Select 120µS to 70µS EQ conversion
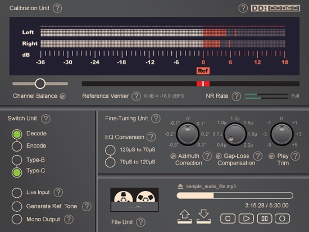The width and height of the screenshot is (309, 232). click(110, 150)
